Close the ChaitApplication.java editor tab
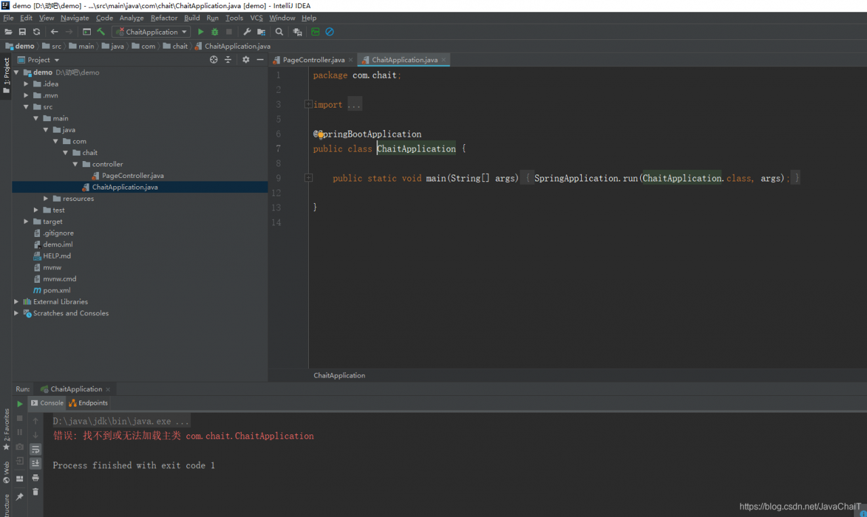This screenshot has height=517, width=867. [444, 60]
